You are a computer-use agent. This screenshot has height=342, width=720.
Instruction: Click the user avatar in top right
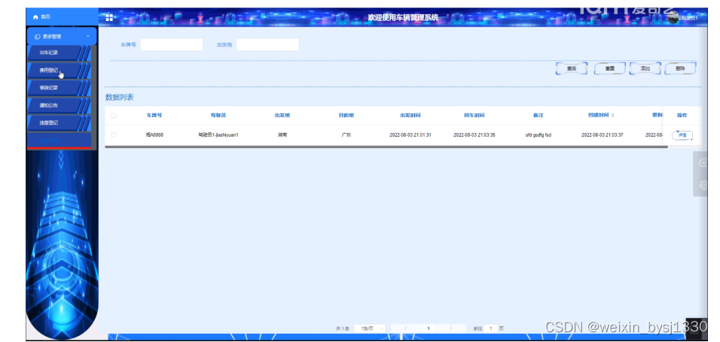[x=673, y=17]
